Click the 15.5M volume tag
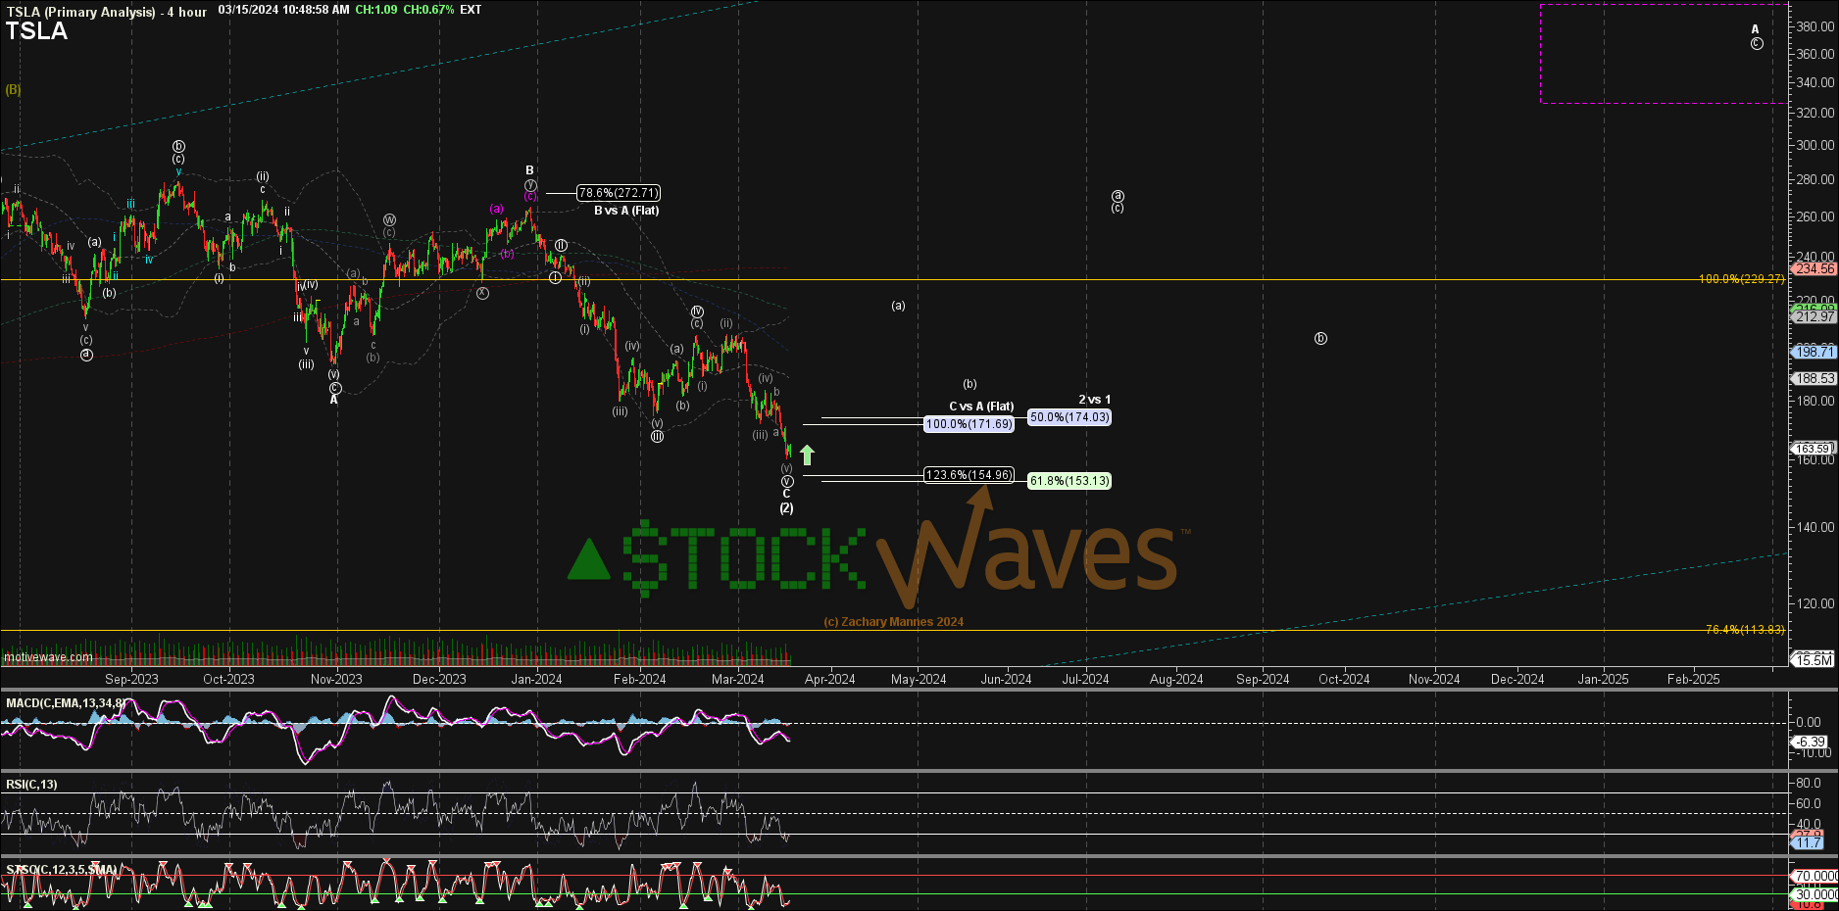1839x911 pixels. click(1814, 660)
